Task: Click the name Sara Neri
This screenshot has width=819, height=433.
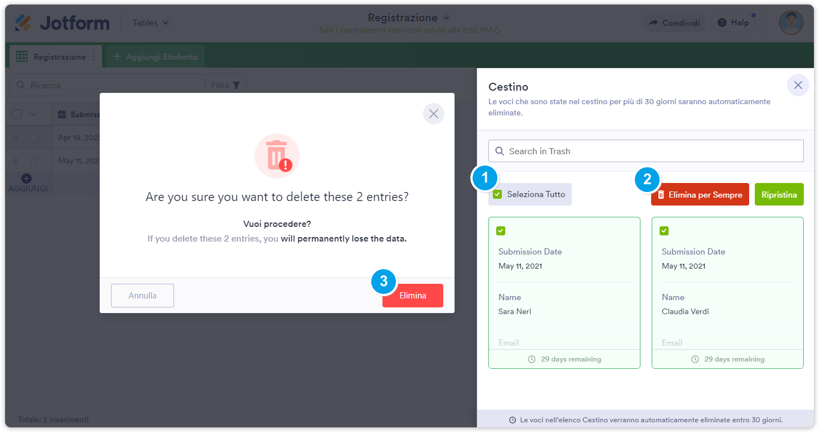Action: [515, 311]
